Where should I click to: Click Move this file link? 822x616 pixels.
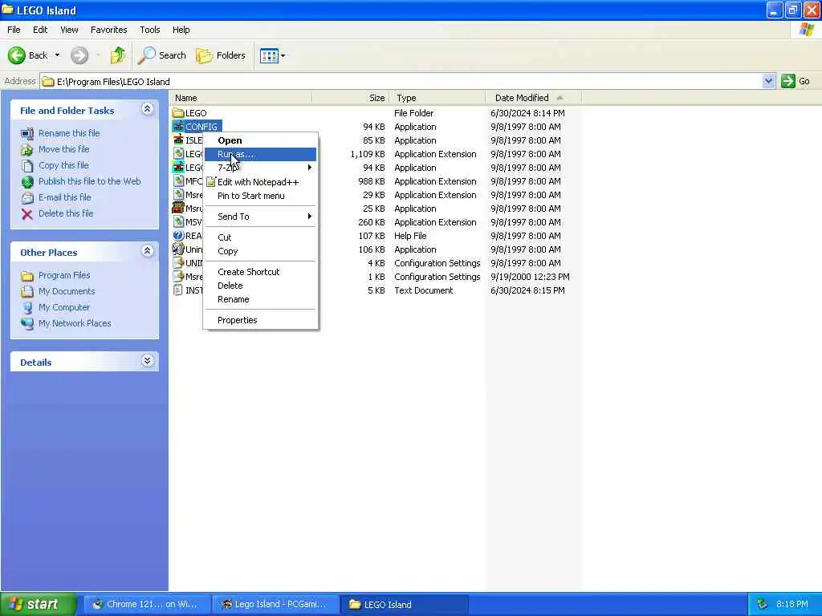(64, 149)
